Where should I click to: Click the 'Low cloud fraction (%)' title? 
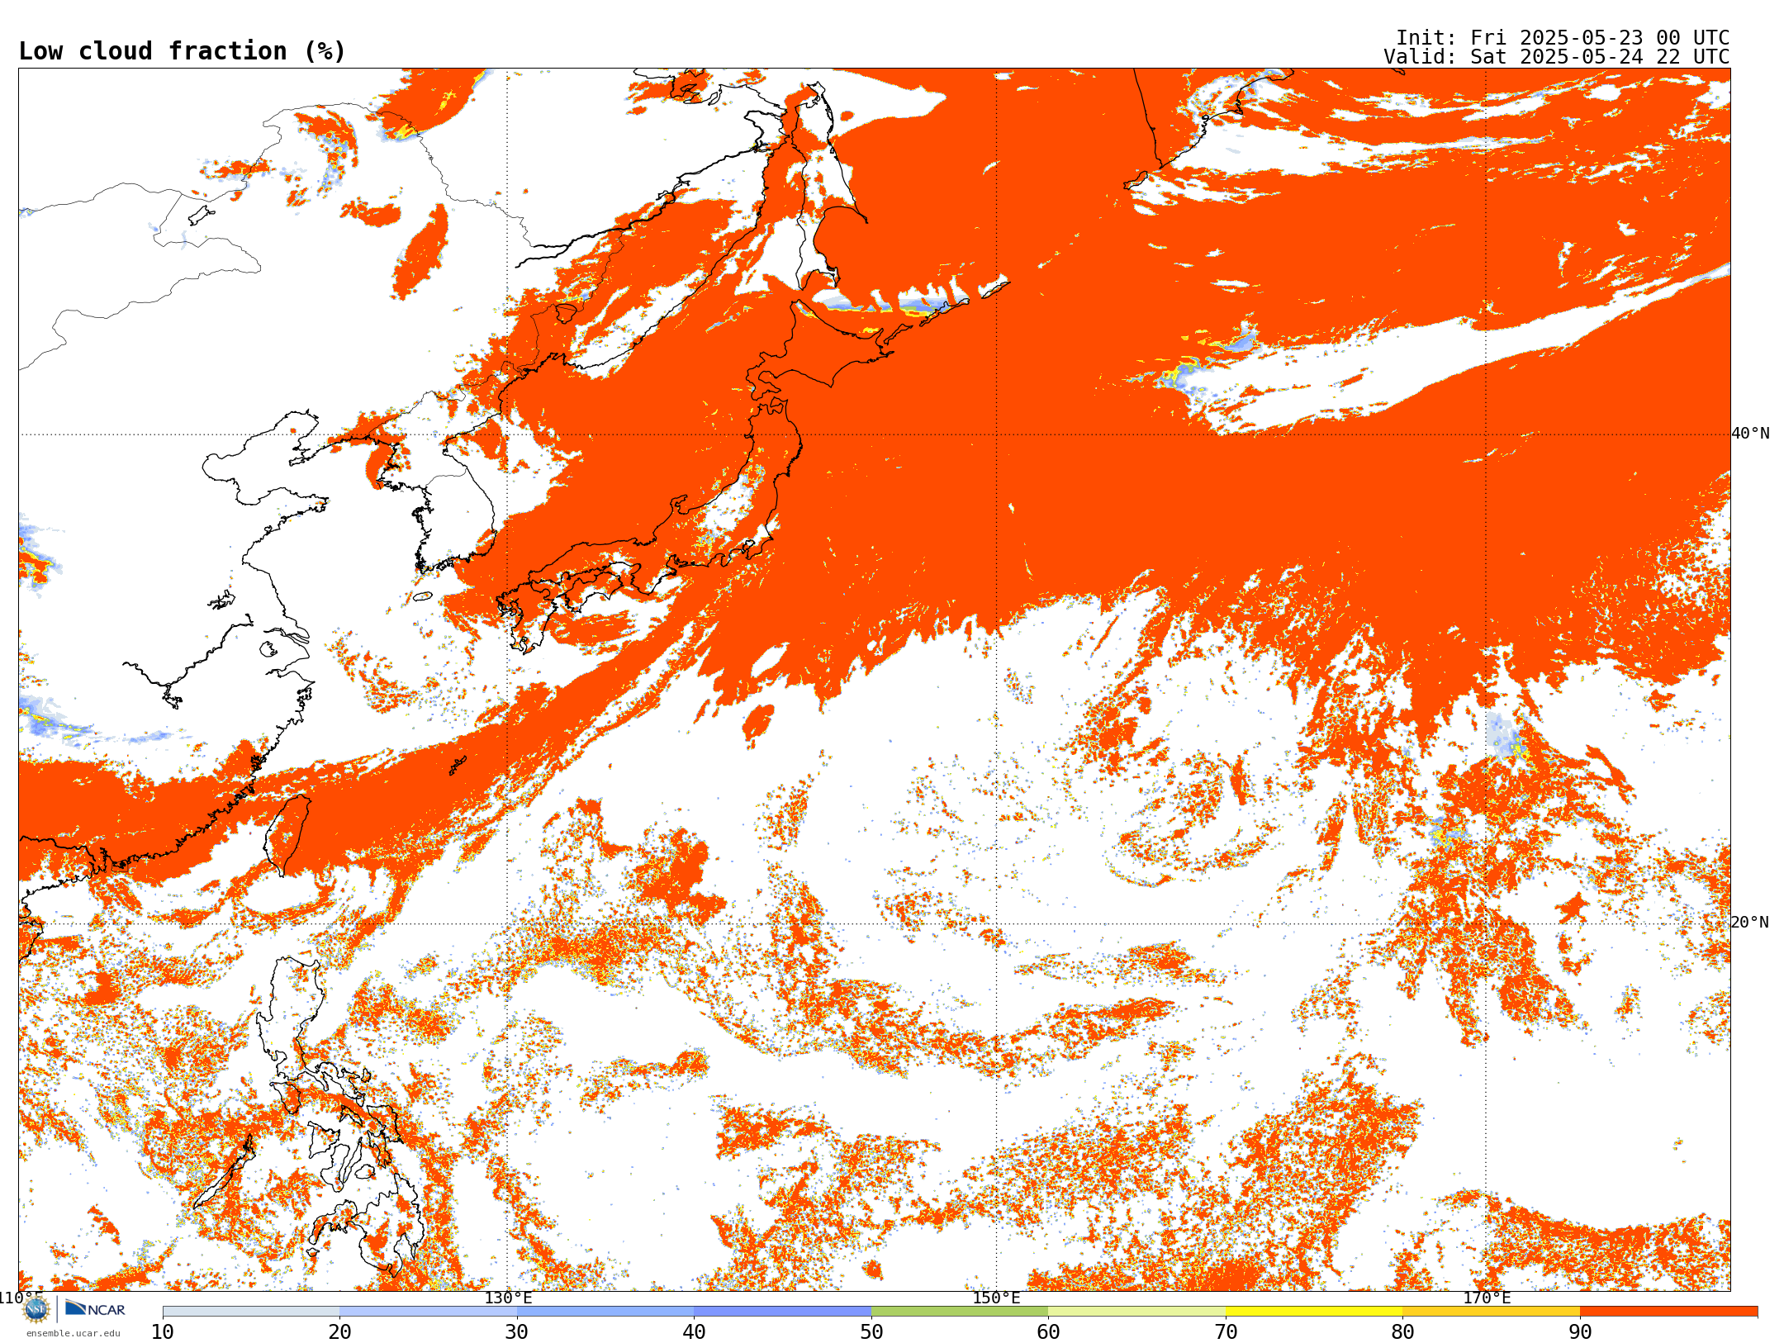pyautogui.click(x=182, y=51)
